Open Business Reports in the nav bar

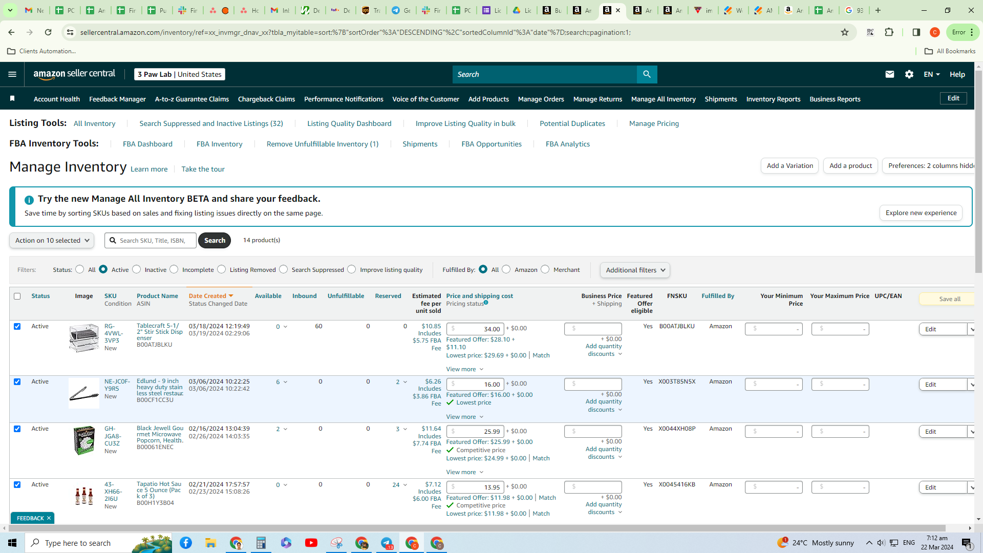(835, 99)
